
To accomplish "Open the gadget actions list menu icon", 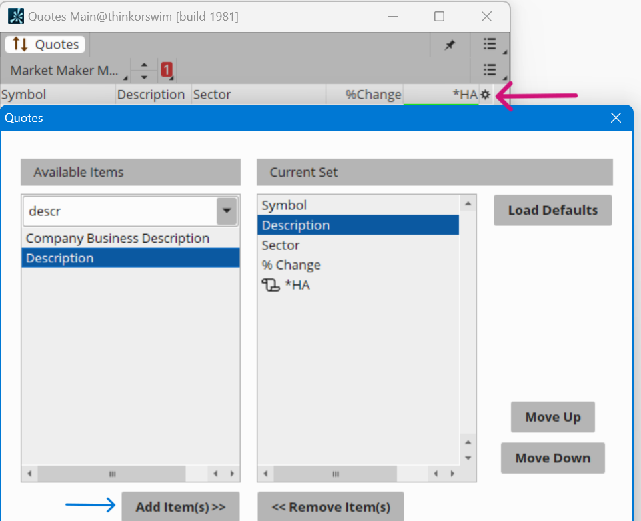I will 490,44.
